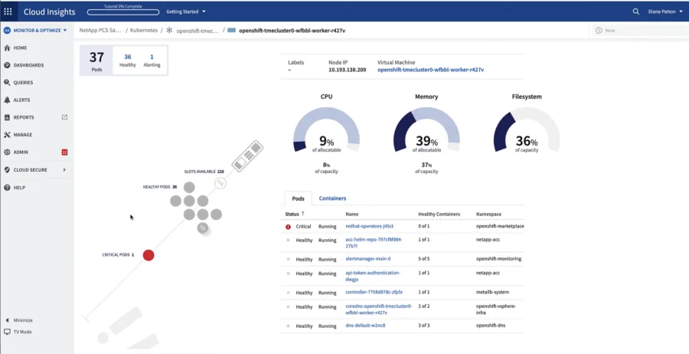The width and height of the screenshot is (689, 354).
Task: Click the Kubernetes cluster snowflake icon in breadcrumb
Action: point(170,31)
